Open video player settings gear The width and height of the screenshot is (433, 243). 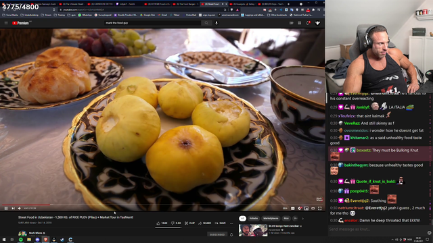300,209
